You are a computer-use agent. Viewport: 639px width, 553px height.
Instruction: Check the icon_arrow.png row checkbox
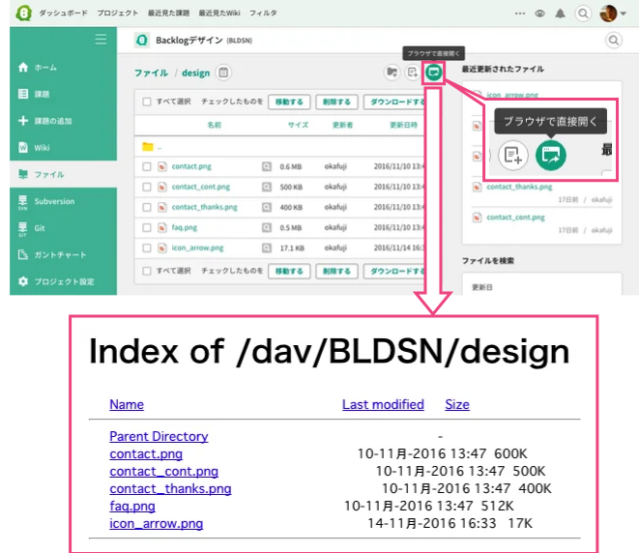click(x=147, y=247)
